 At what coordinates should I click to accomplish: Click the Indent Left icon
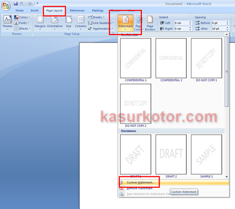162,23
